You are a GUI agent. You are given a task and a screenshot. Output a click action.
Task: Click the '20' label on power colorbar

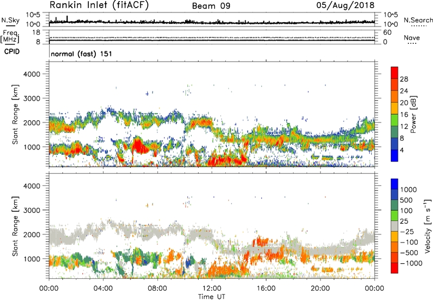click(404, 103)
